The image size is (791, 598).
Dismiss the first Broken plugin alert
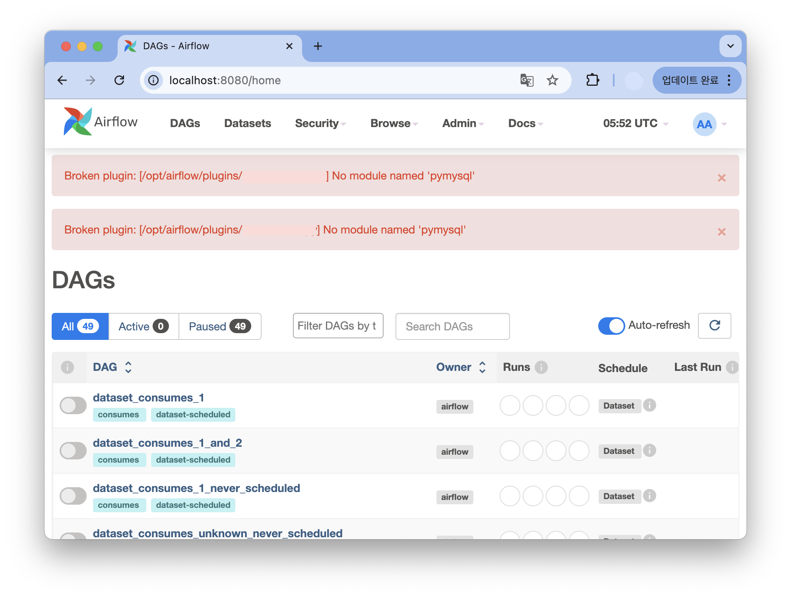[721, 178]
